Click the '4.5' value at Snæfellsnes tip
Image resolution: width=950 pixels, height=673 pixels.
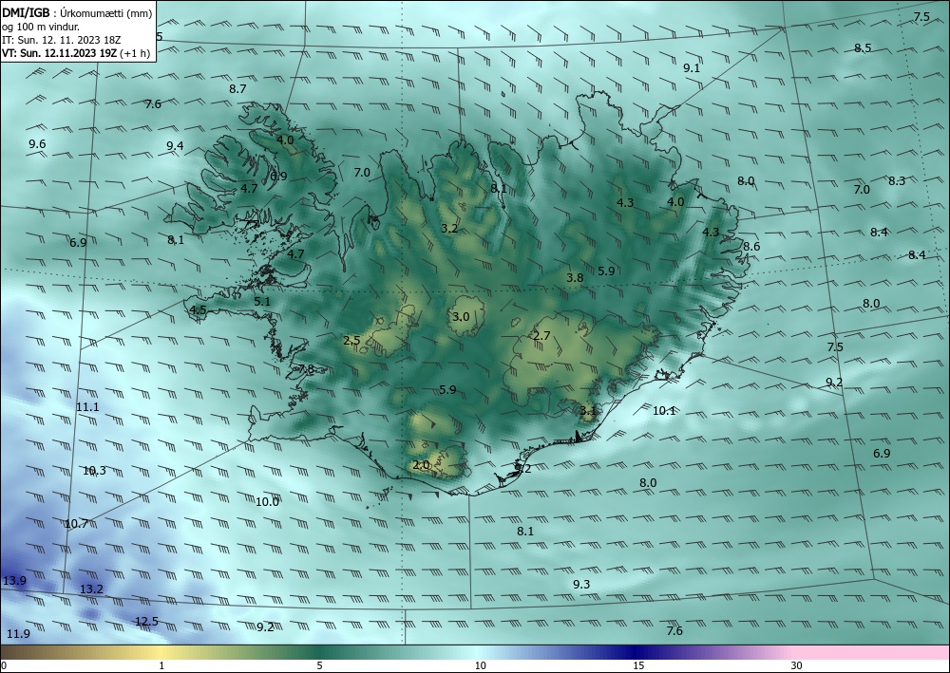[x=199, y=310]
